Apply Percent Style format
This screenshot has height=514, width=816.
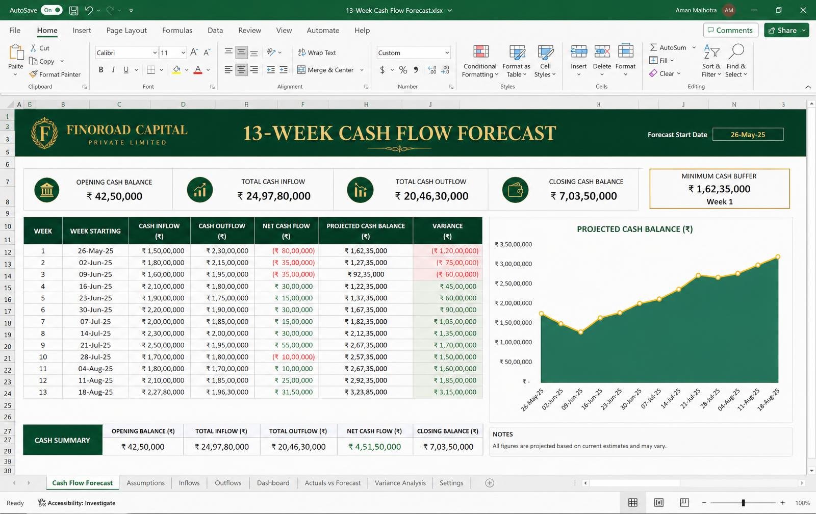click(x=403, y=70)
